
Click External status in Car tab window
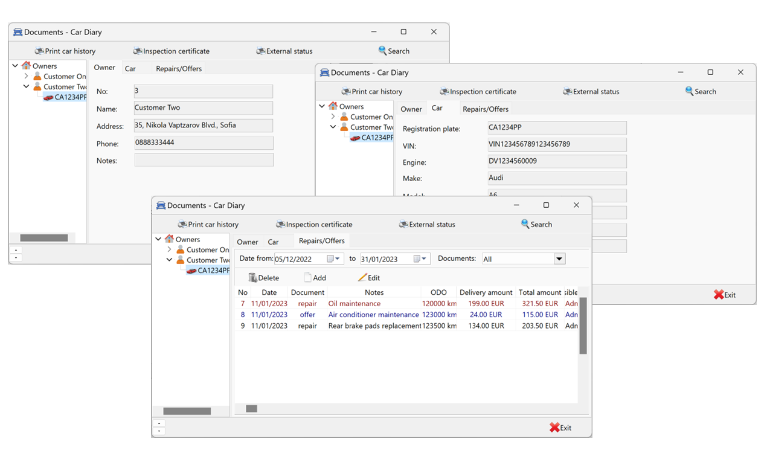pos(591,91)
